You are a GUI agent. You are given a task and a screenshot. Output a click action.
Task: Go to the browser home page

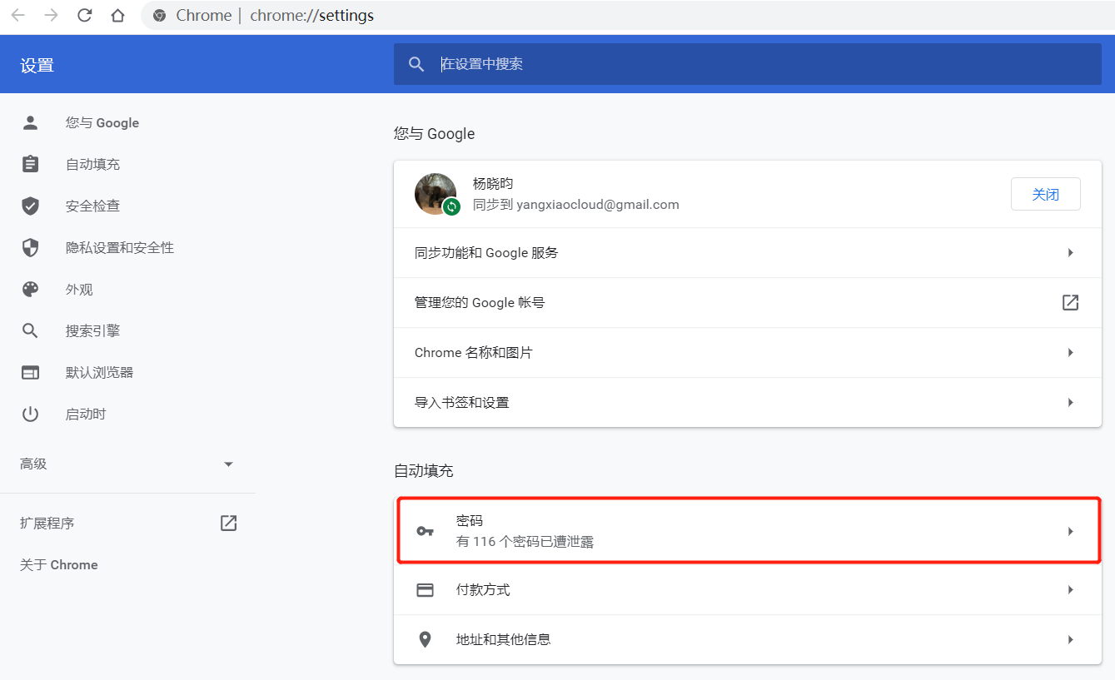coord(117,16)
